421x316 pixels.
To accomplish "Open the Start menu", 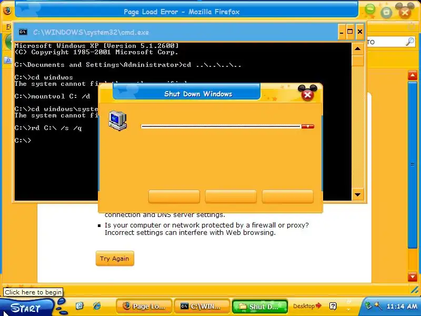I will click(26, 308).
